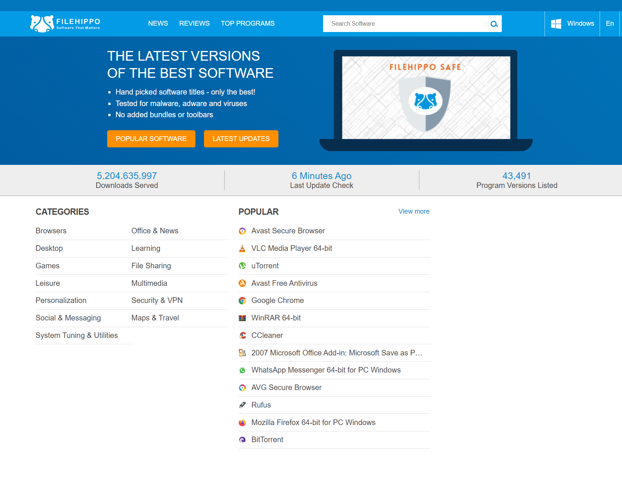Open the NEWS menu item

[158, 23]
